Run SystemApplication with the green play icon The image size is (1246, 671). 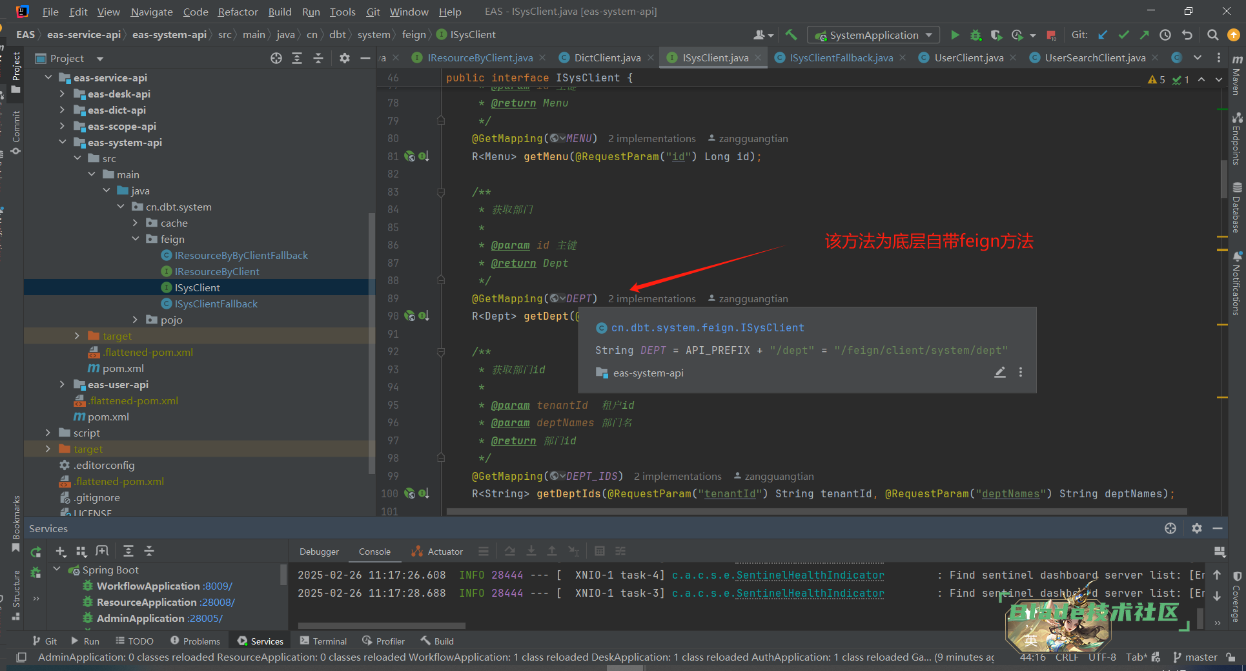click(955, 35)
